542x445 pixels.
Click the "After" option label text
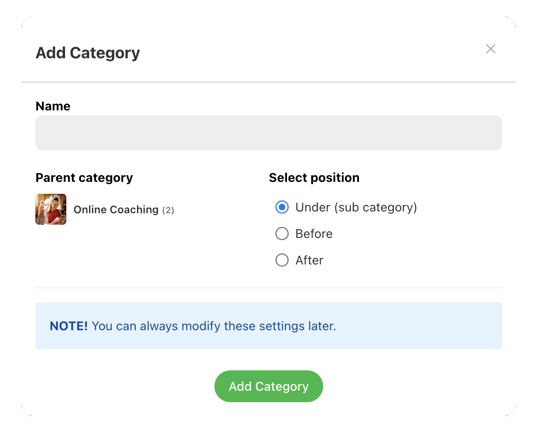pyautogui.click(x=309, y=260)
